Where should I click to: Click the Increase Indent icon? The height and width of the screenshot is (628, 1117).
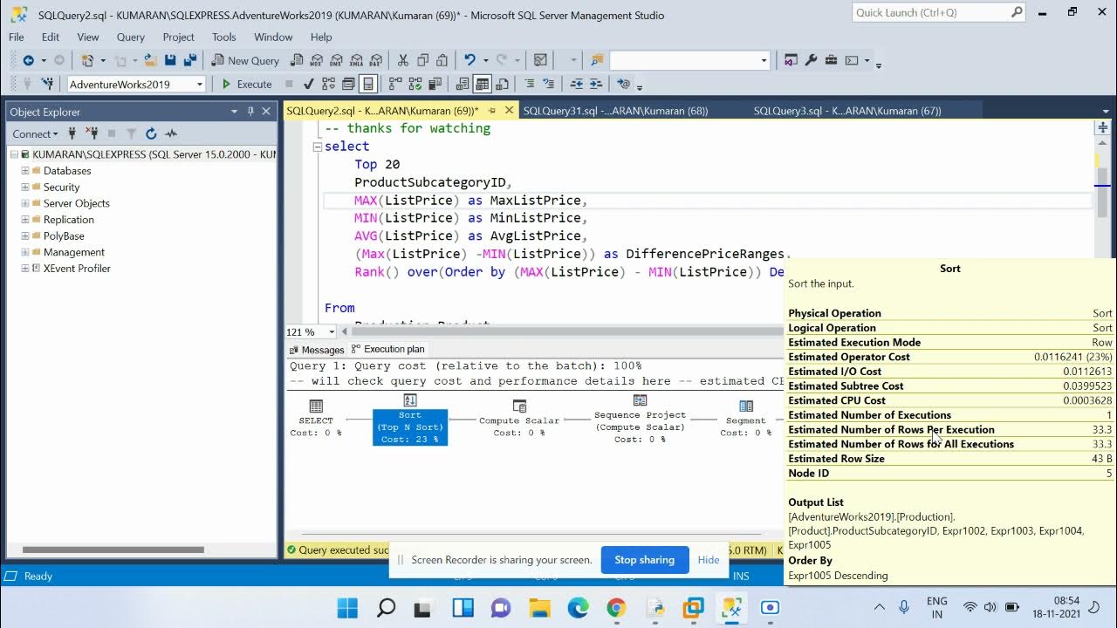click(597, 84)
